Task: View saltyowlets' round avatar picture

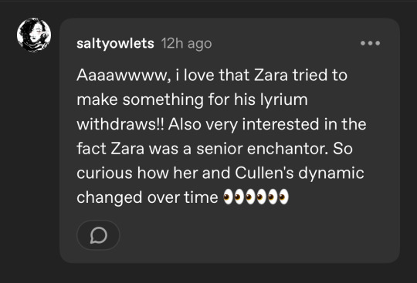Action: [34, 35]
